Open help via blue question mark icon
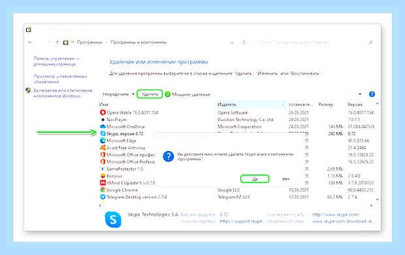 click(x=372, y=94)
